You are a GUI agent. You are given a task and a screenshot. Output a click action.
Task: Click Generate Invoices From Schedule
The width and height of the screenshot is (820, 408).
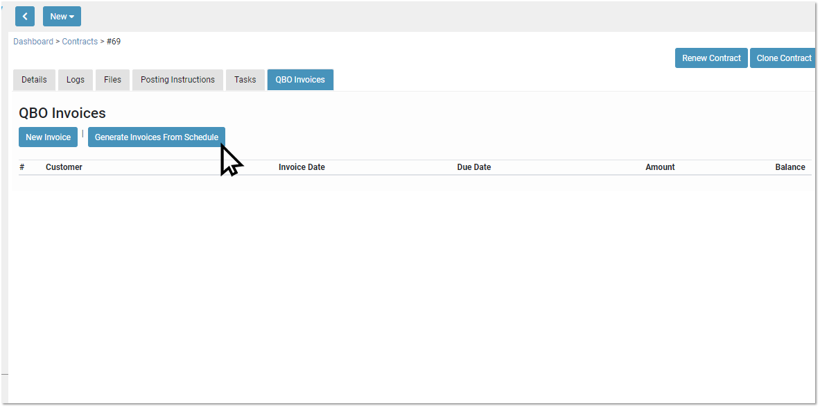(x=156, y=137)
